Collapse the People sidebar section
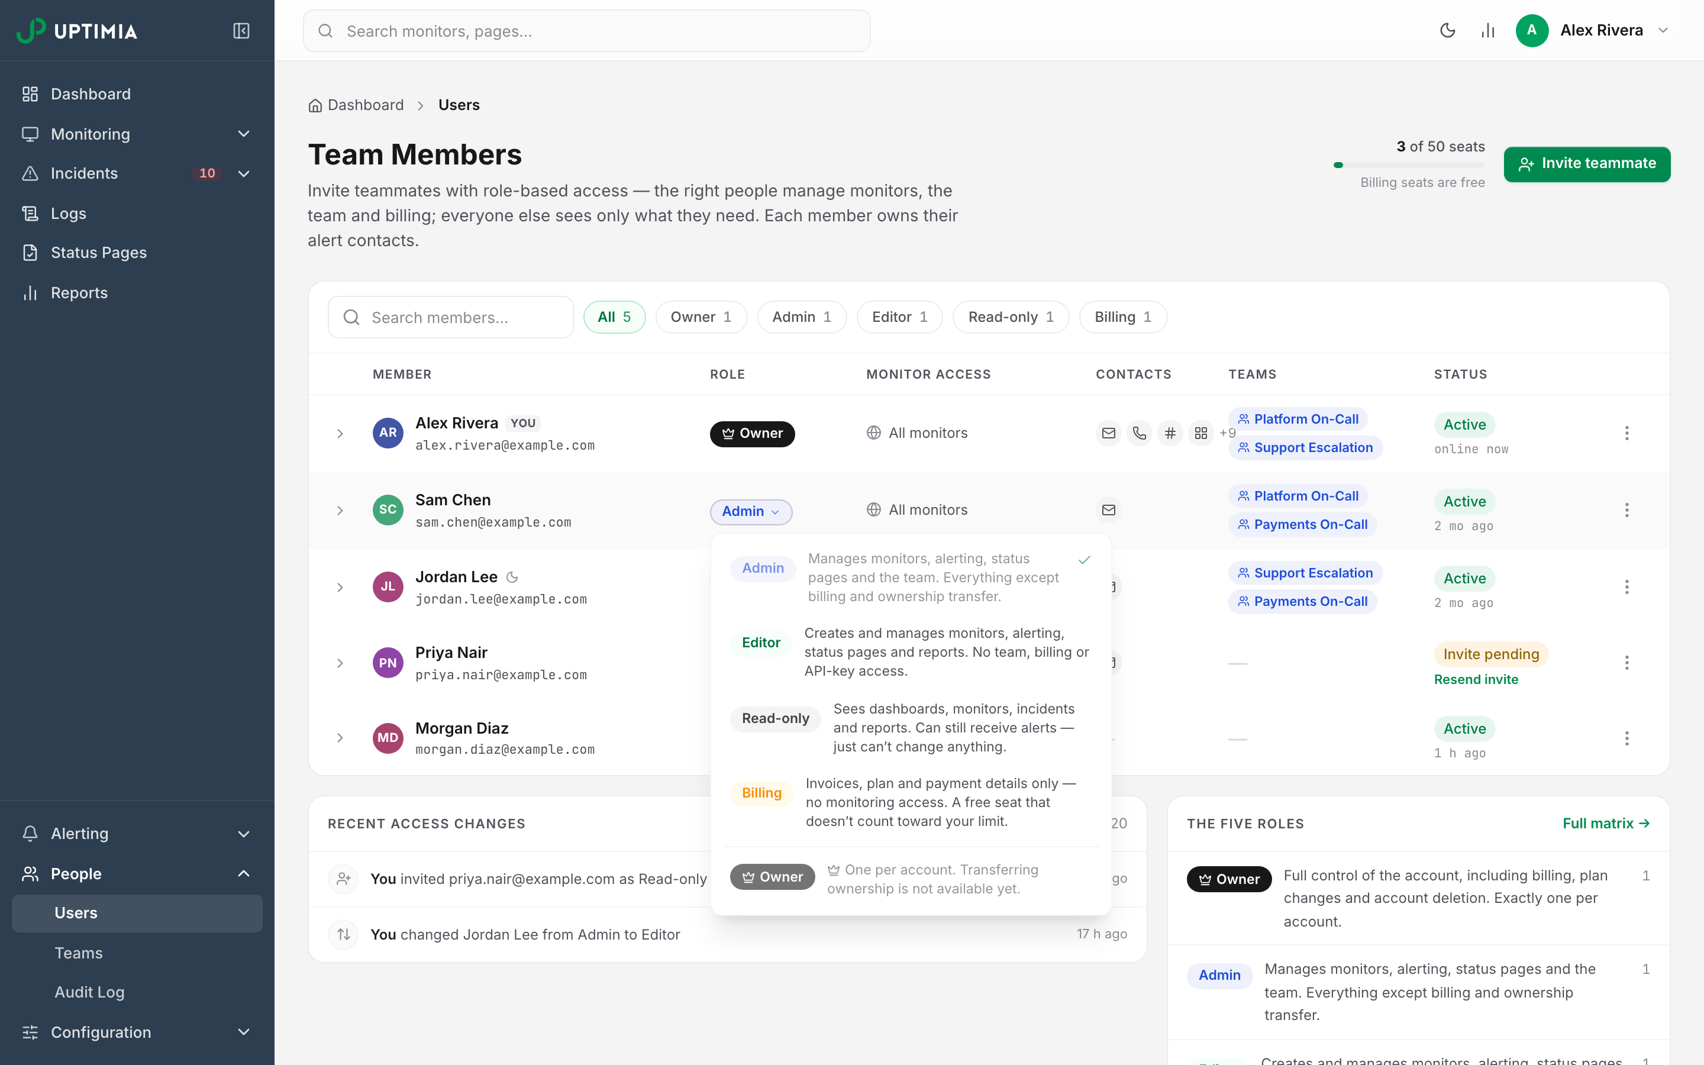The height and width of the screenshot is (1065, 1704). 137,873
